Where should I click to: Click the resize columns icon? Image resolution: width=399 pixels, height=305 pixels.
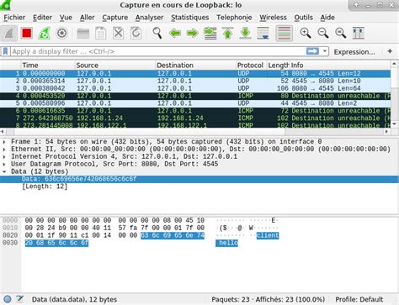coord(358,34)
